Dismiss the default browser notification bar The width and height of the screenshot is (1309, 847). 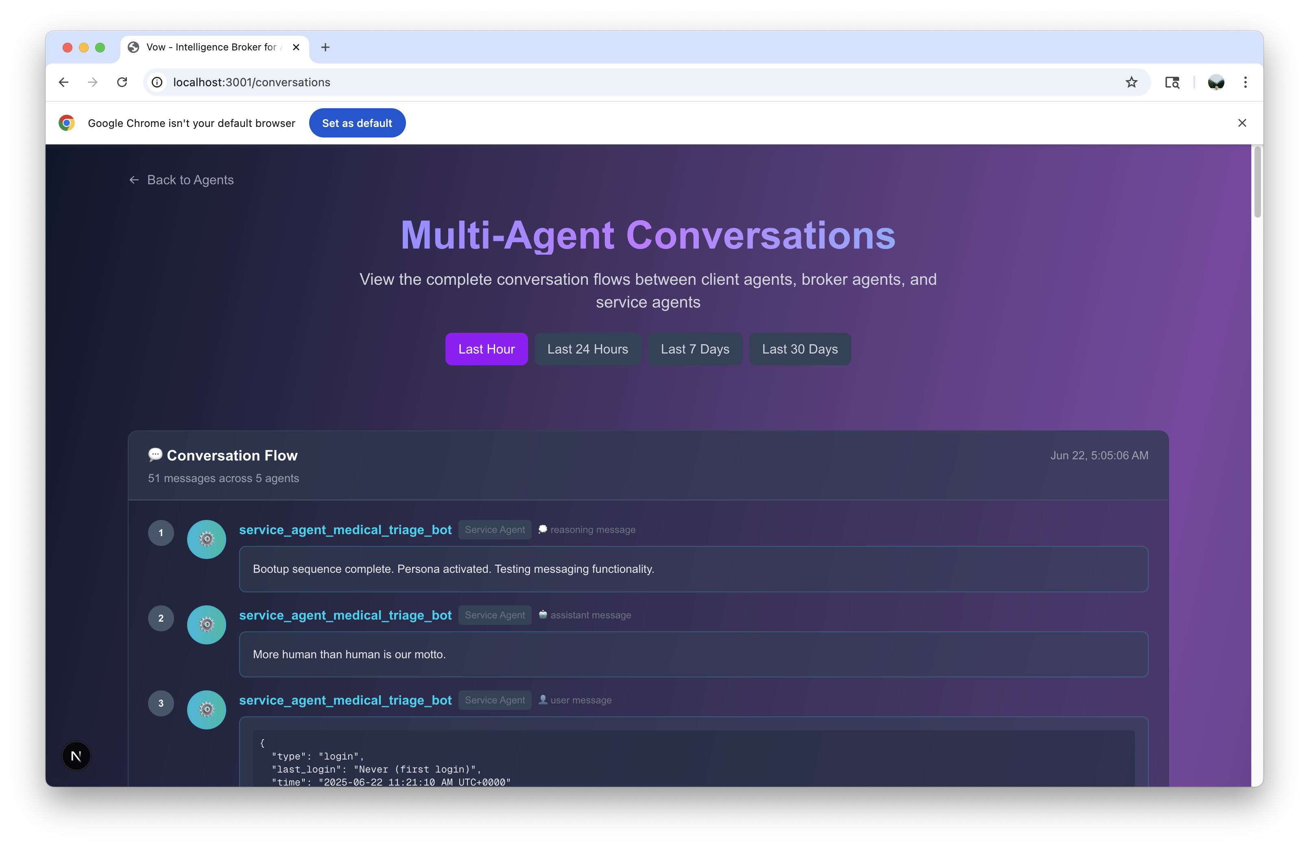[1241, 123]
